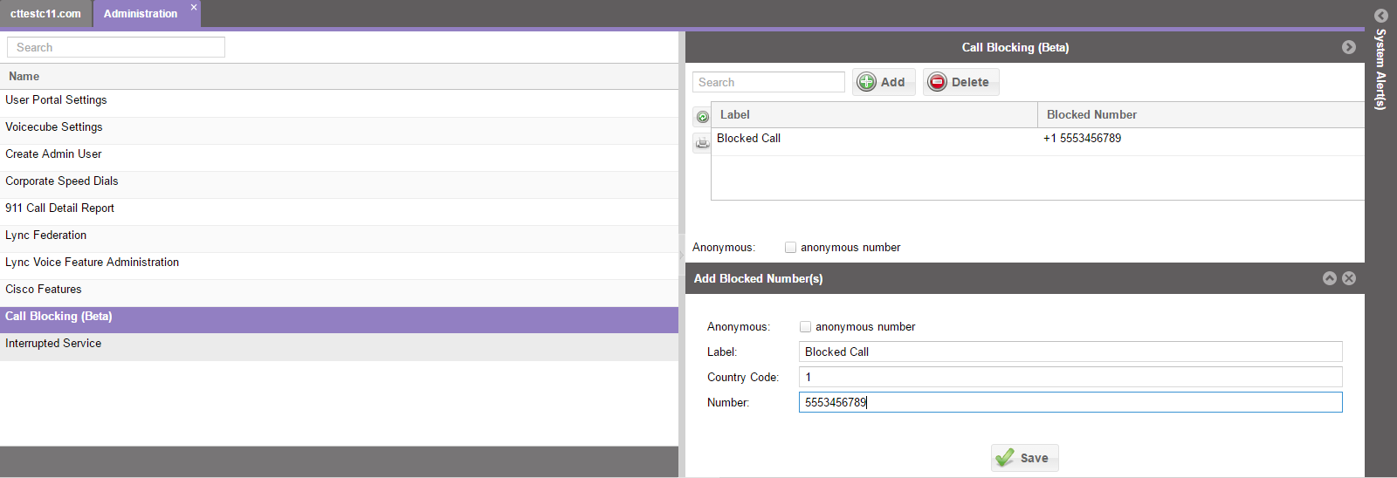Select Interrupted Service in the list
The image size is (1397, 478).
point(53,344)
